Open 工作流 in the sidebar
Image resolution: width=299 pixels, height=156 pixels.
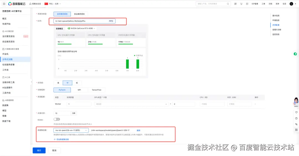click(x=5, y=70)
